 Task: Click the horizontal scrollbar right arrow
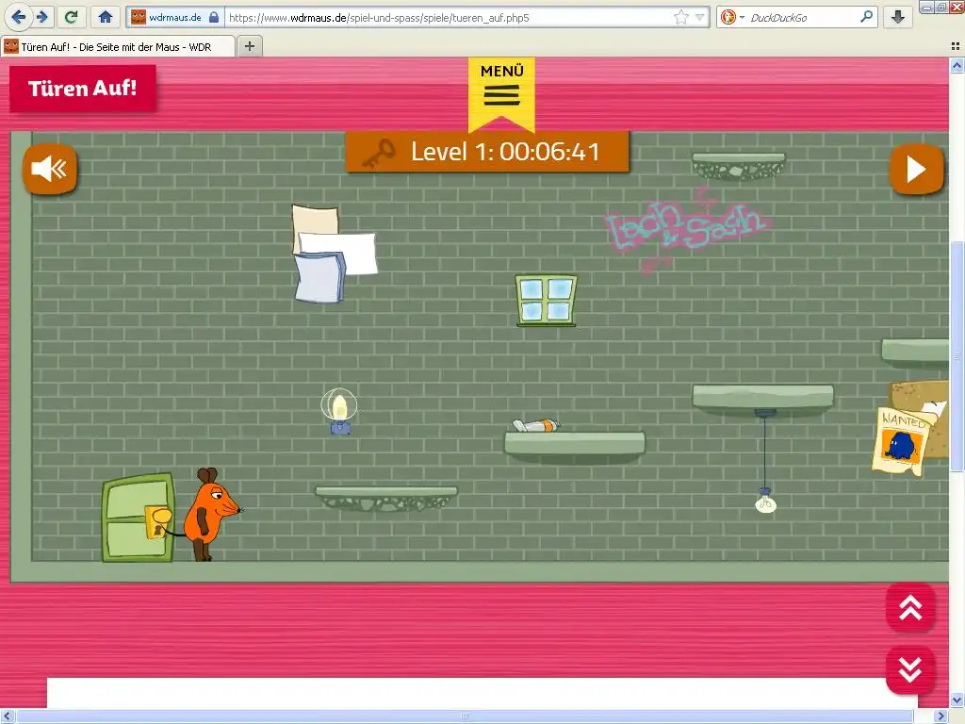pyautogui.click(x=941, y=716)
